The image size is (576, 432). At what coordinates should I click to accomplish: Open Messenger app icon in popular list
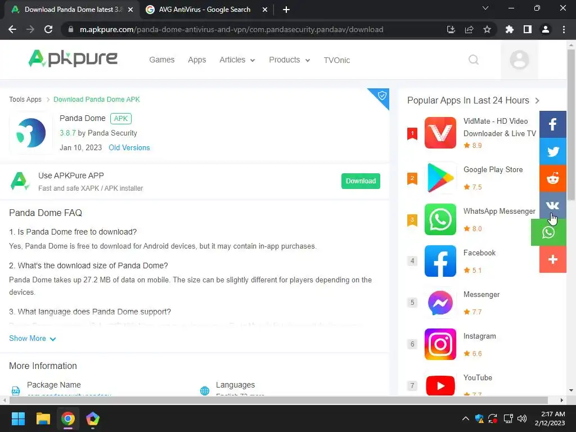[x=440, y=303]
